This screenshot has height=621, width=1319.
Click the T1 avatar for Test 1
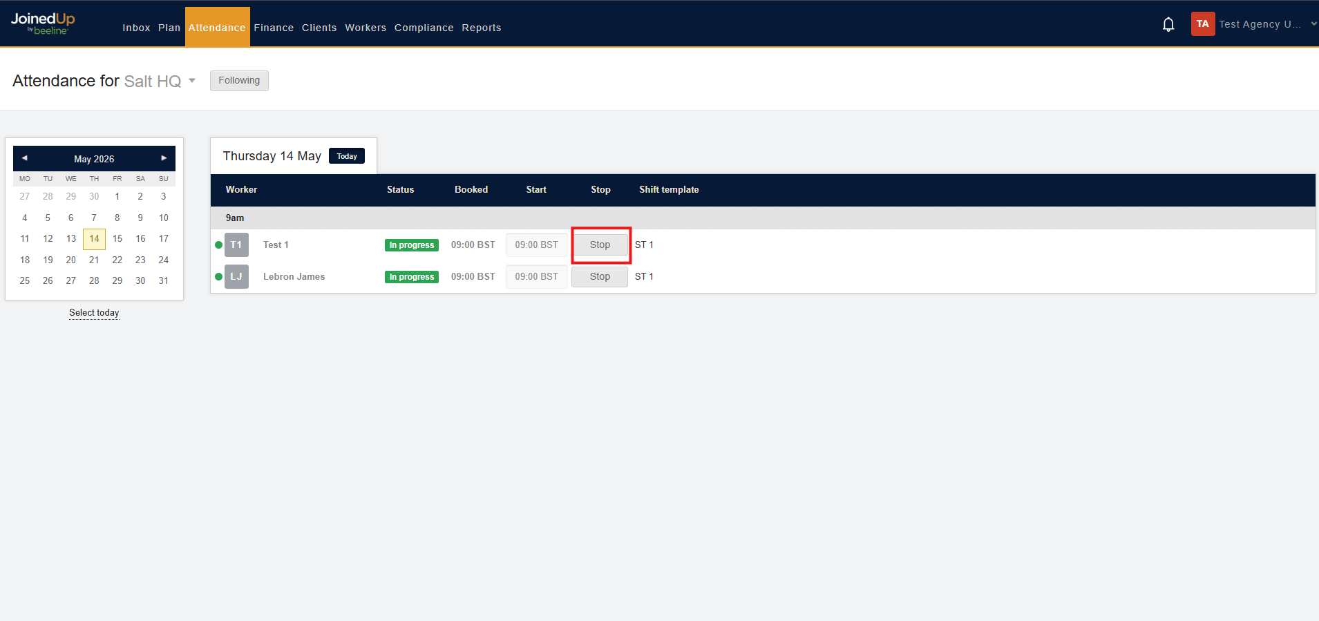(x=236, y=245)
